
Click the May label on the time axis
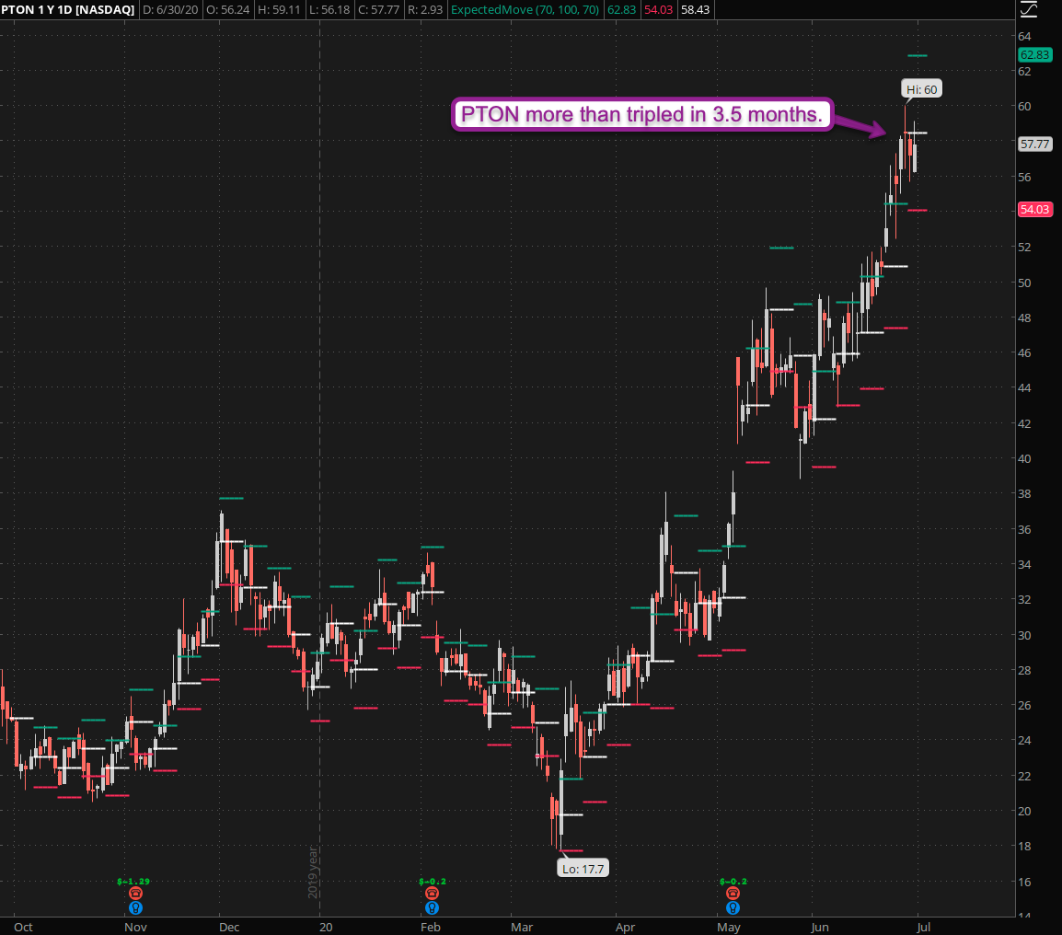click(729, 927)
